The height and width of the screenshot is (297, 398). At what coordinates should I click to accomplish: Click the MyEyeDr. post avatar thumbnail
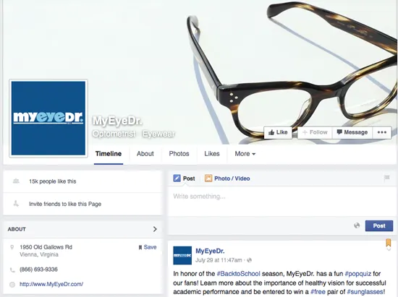182,255
